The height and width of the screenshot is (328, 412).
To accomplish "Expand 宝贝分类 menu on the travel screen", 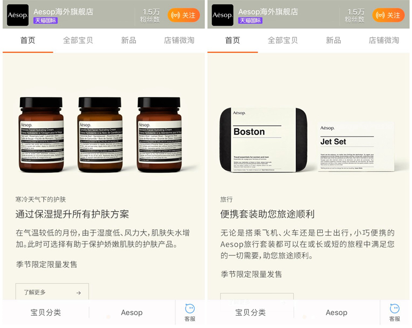I will (x=251, y=313).
